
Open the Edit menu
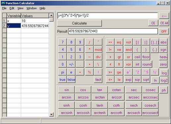click(x=12, y=8)
